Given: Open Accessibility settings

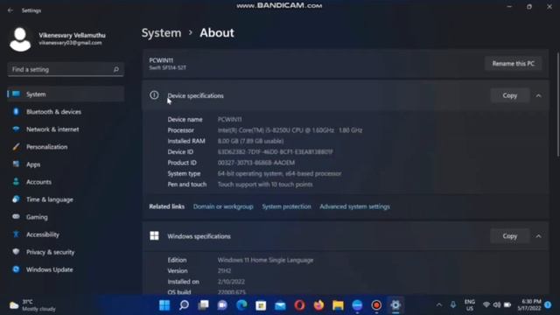Looking at the screenshot, I should click(x=66, y=234).
